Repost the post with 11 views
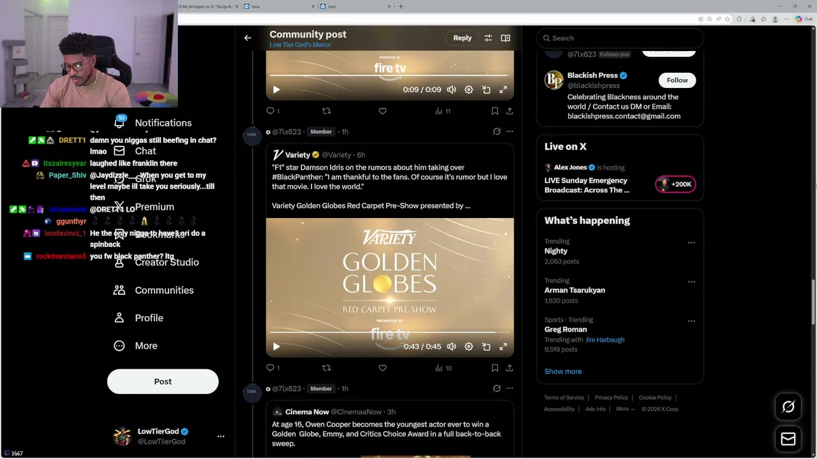Image resolution: width=817 pixels, height=459 pixels. [326, 111]
